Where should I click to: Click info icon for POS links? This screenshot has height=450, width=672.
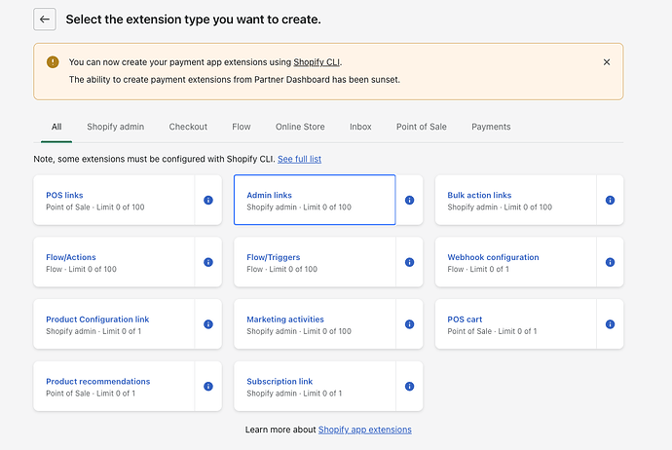click(208, 201)
